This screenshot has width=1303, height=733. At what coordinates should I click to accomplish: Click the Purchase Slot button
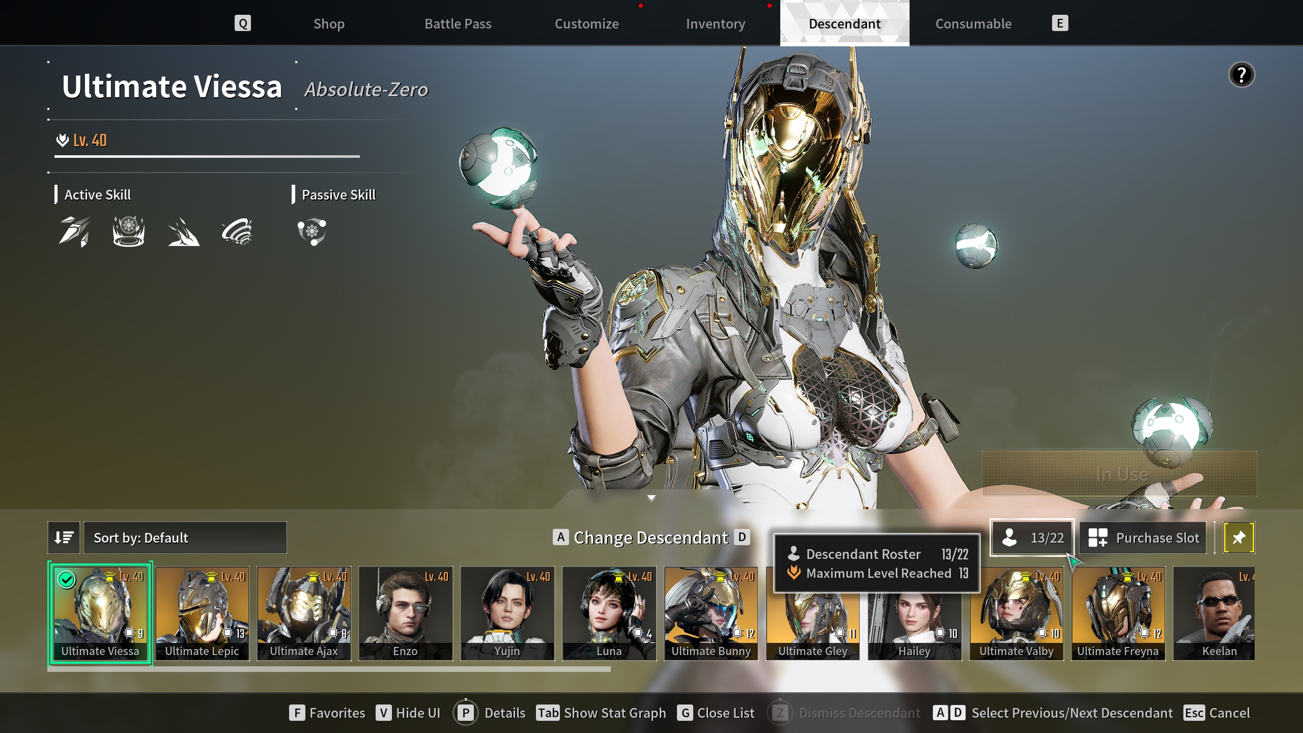(1143, 538)
